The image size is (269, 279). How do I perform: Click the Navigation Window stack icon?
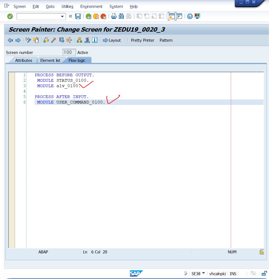pos(87,40)
